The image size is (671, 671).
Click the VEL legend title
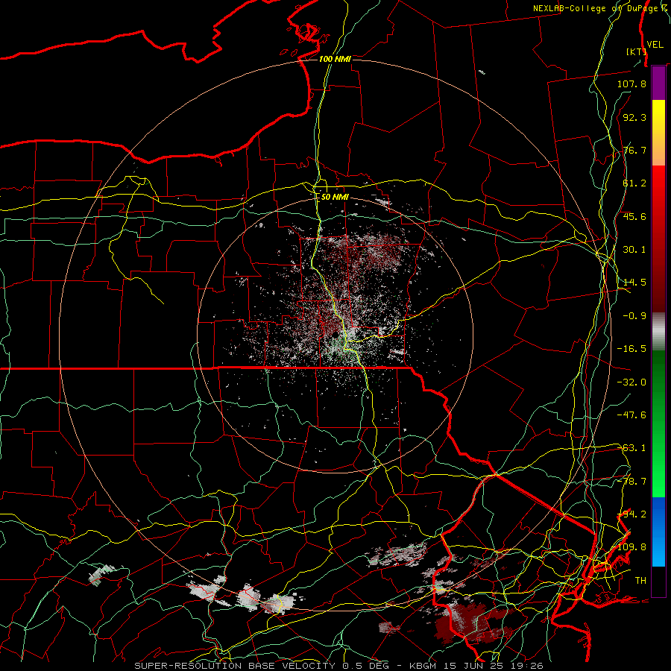tap(655, 45)
